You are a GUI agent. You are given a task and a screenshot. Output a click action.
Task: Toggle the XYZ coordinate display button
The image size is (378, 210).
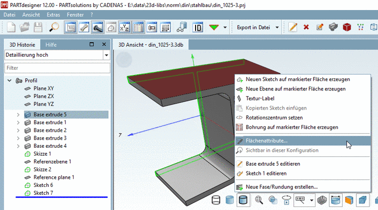(x=124, y=27)
